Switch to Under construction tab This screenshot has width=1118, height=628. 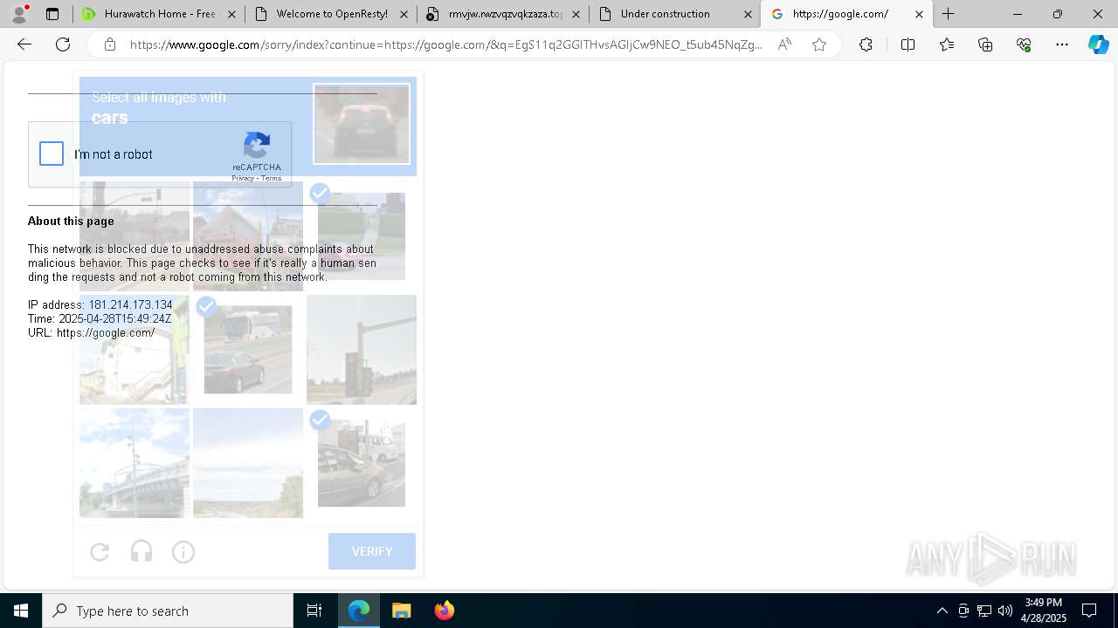click(x=675, y=14)
